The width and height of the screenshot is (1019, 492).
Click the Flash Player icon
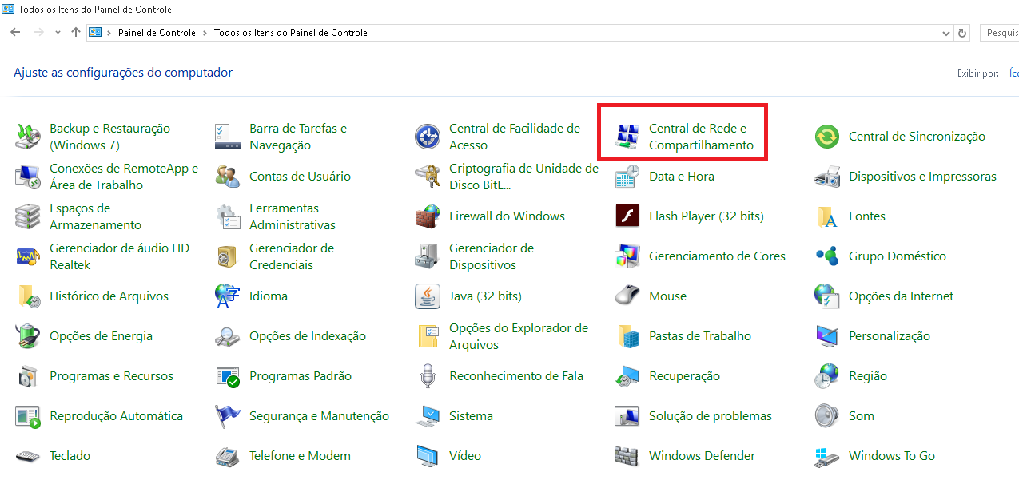(627, 216)
